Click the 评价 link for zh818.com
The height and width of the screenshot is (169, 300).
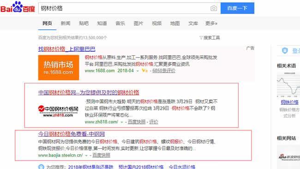click(x=154, y=122)
